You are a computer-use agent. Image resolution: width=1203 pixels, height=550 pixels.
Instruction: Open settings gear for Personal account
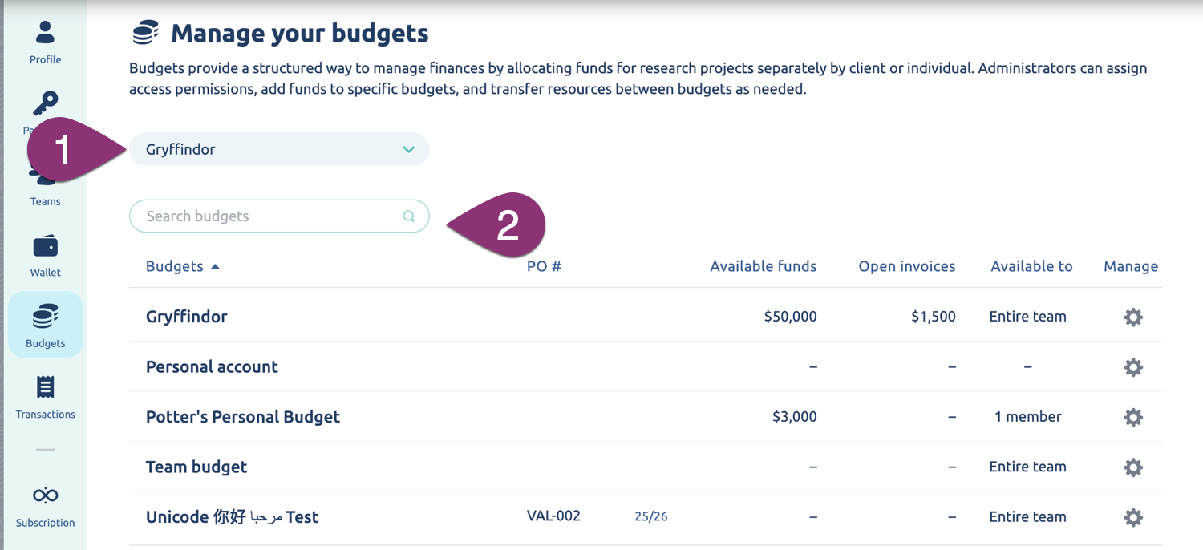1132,367
